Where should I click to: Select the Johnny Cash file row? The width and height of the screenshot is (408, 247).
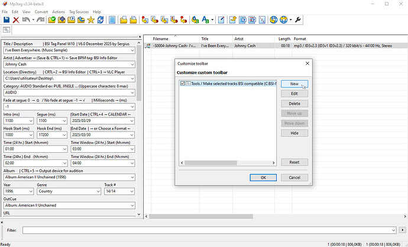point(276,46)
